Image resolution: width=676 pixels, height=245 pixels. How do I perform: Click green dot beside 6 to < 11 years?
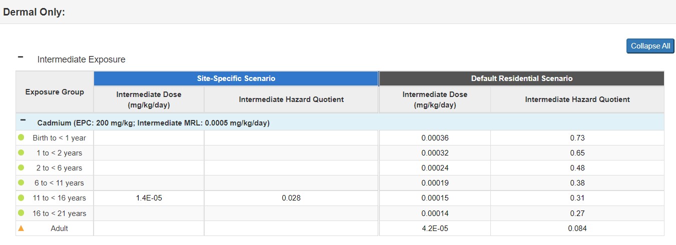(21, 182)
